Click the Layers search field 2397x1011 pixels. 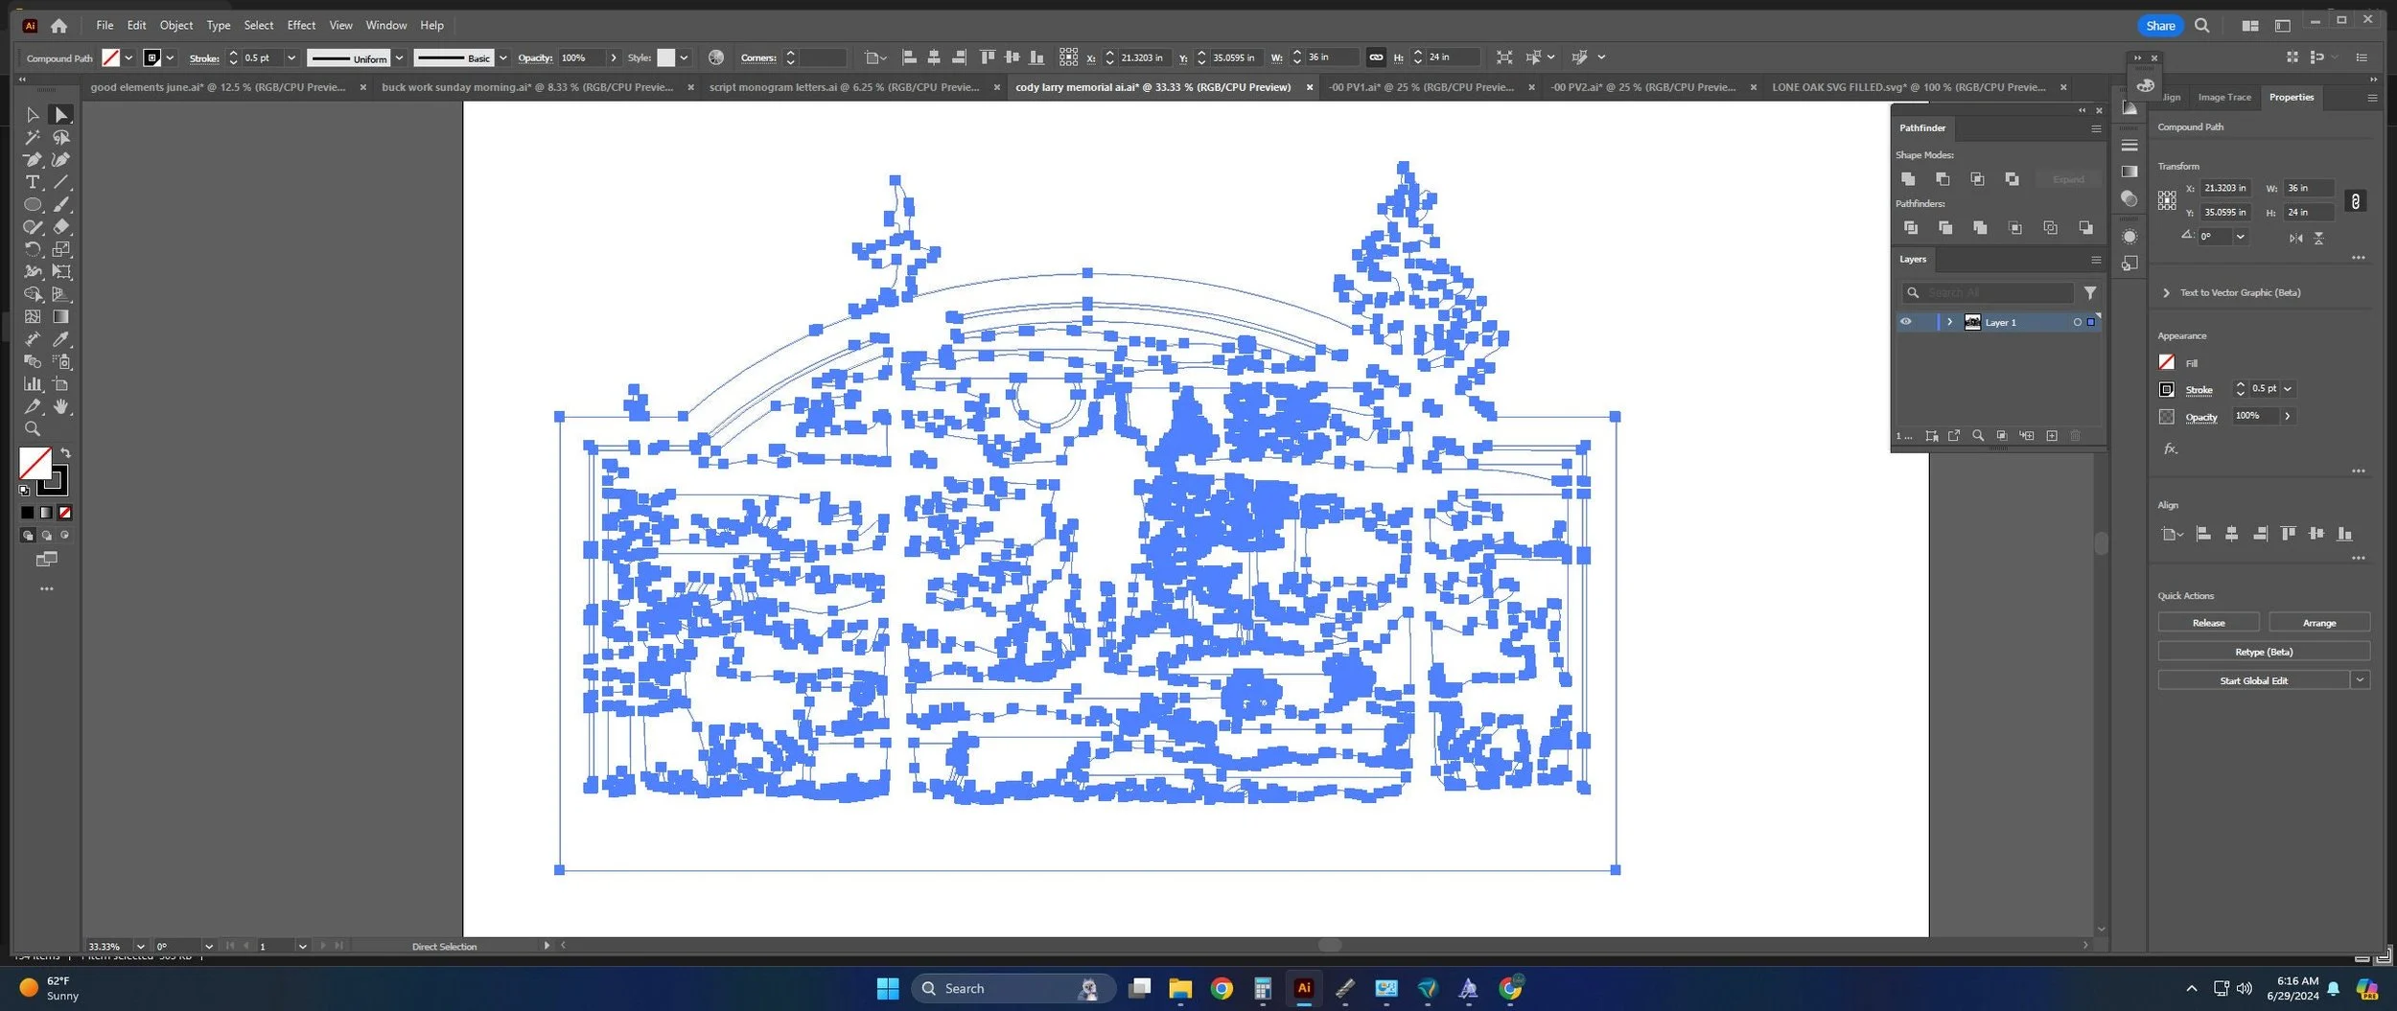(x=1989, y=293)
